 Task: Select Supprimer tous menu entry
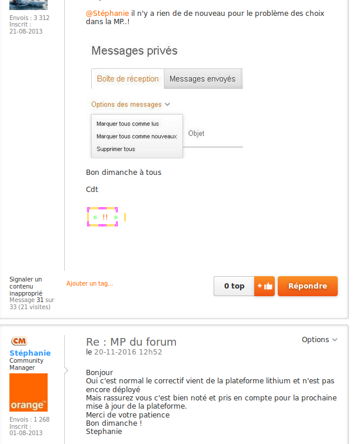pos(116,149)
